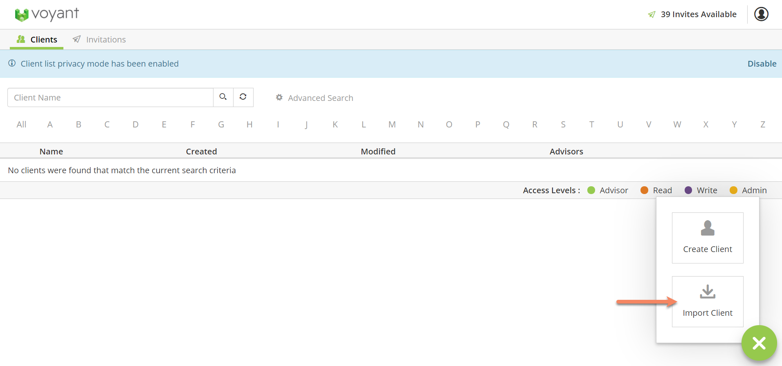Screen dimensions: 782x366
Task: Filter clients by letter D
Action: click(135, 125)
